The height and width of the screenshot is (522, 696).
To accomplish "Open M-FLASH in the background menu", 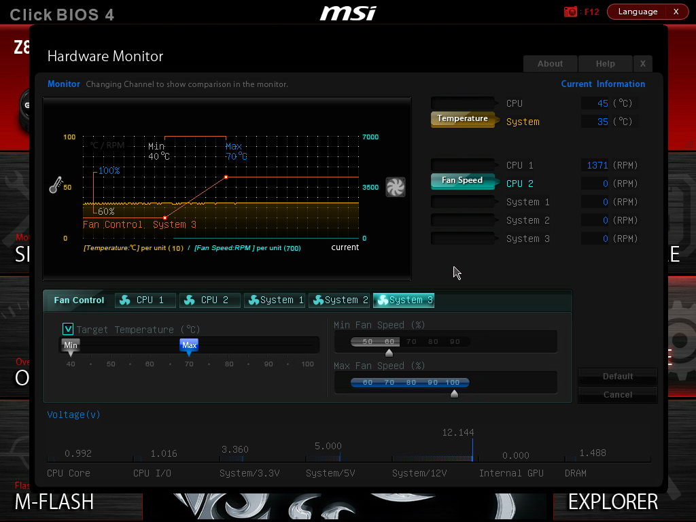I will [x=54, y=502].
